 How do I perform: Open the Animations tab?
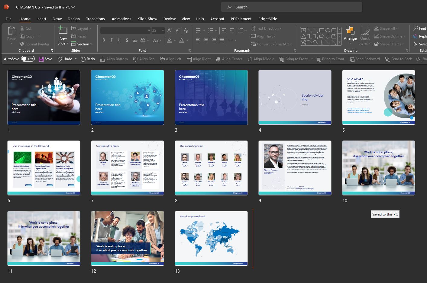[121, 19]
